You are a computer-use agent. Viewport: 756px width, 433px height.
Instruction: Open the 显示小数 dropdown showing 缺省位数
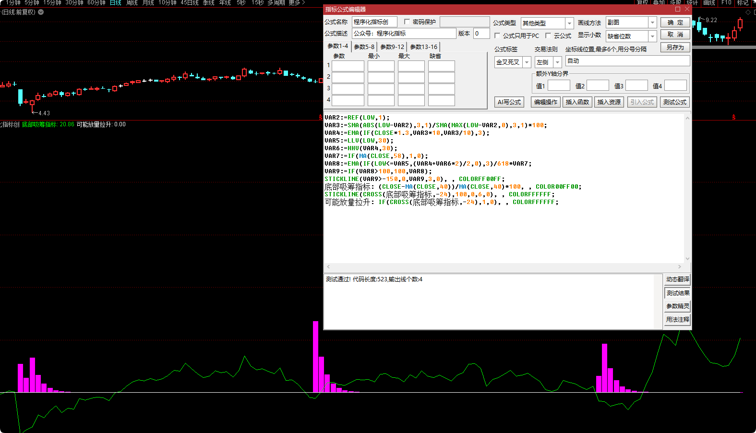tap(652, 36)
